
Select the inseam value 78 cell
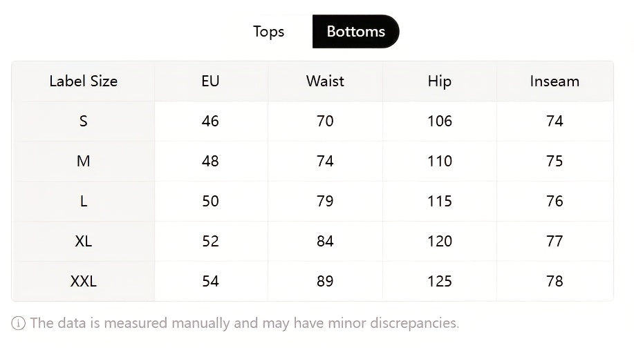click(554, 282)
